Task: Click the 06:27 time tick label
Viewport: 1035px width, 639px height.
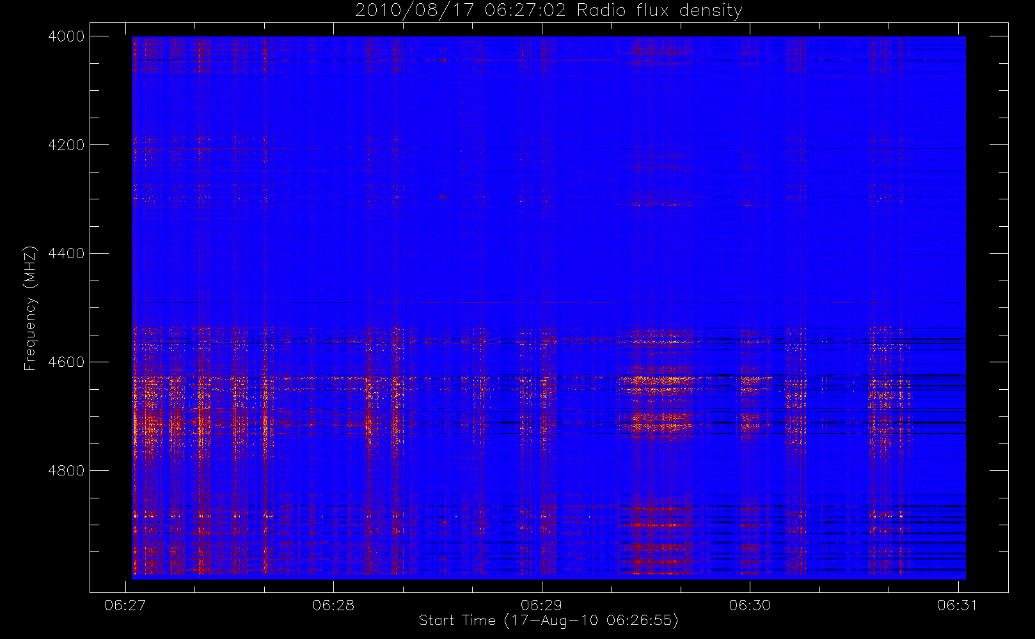Action: [x=125, y=605]
